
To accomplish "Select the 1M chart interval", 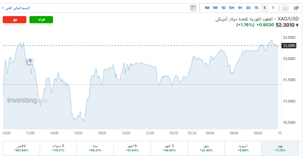I will (x=207, y=8).
